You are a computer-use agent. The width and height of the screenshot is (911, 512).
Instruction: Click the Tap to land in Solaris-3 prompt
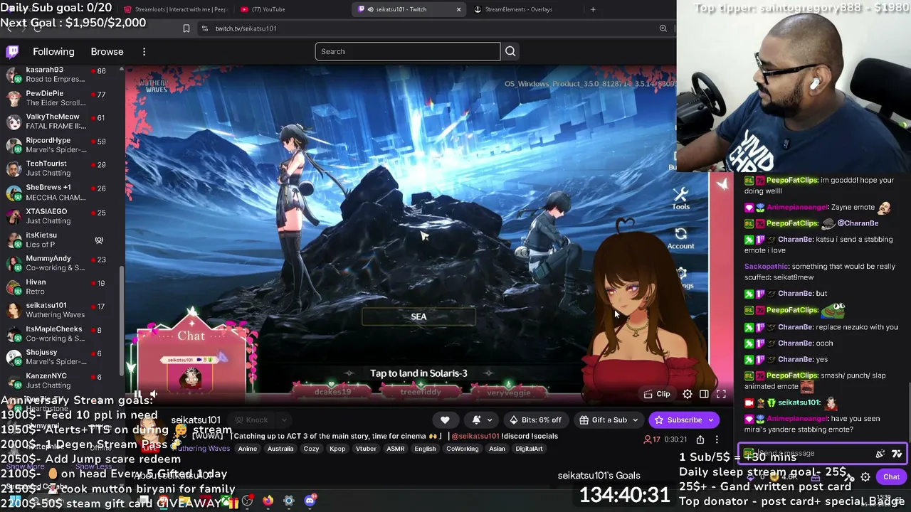pyautogui.click(x=418, y=373)
